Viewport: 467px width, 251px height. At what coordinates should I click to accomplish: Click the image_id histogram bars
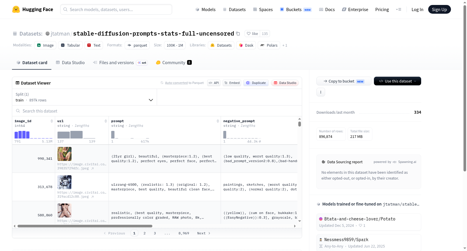pyautogui.click(x=33, y=135)
